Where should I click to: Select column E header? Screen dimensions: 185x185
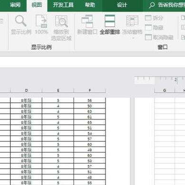point(58,90)
